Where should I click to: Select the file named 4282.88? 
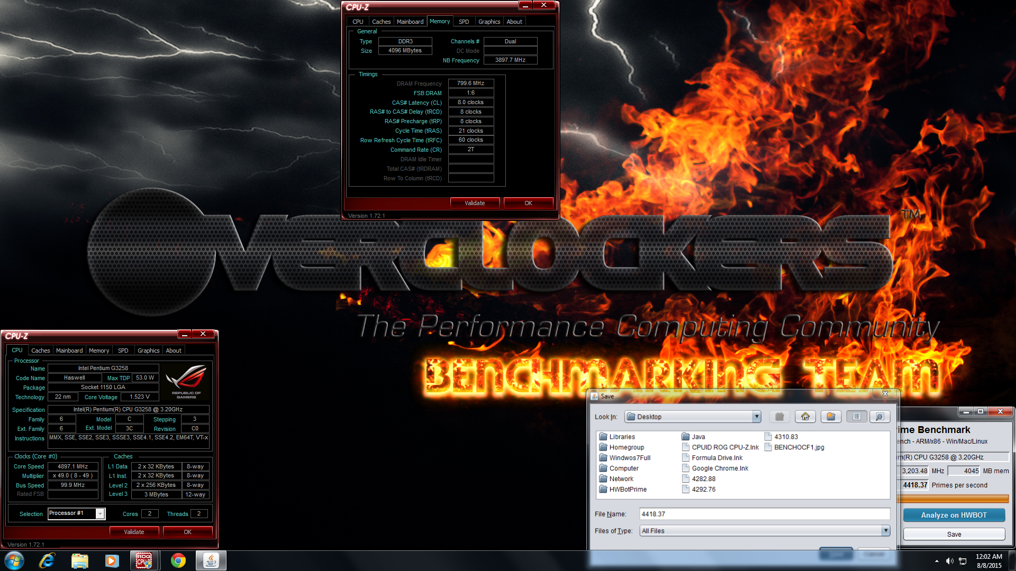pos(698,479)
